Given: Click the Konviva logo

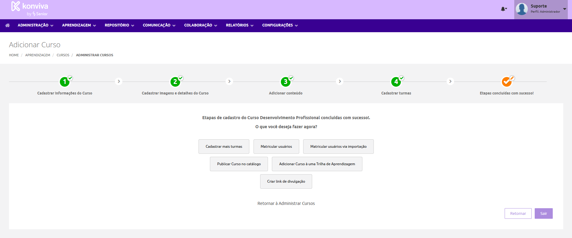Looking at the screenshot, I should (x=29, y=9).
